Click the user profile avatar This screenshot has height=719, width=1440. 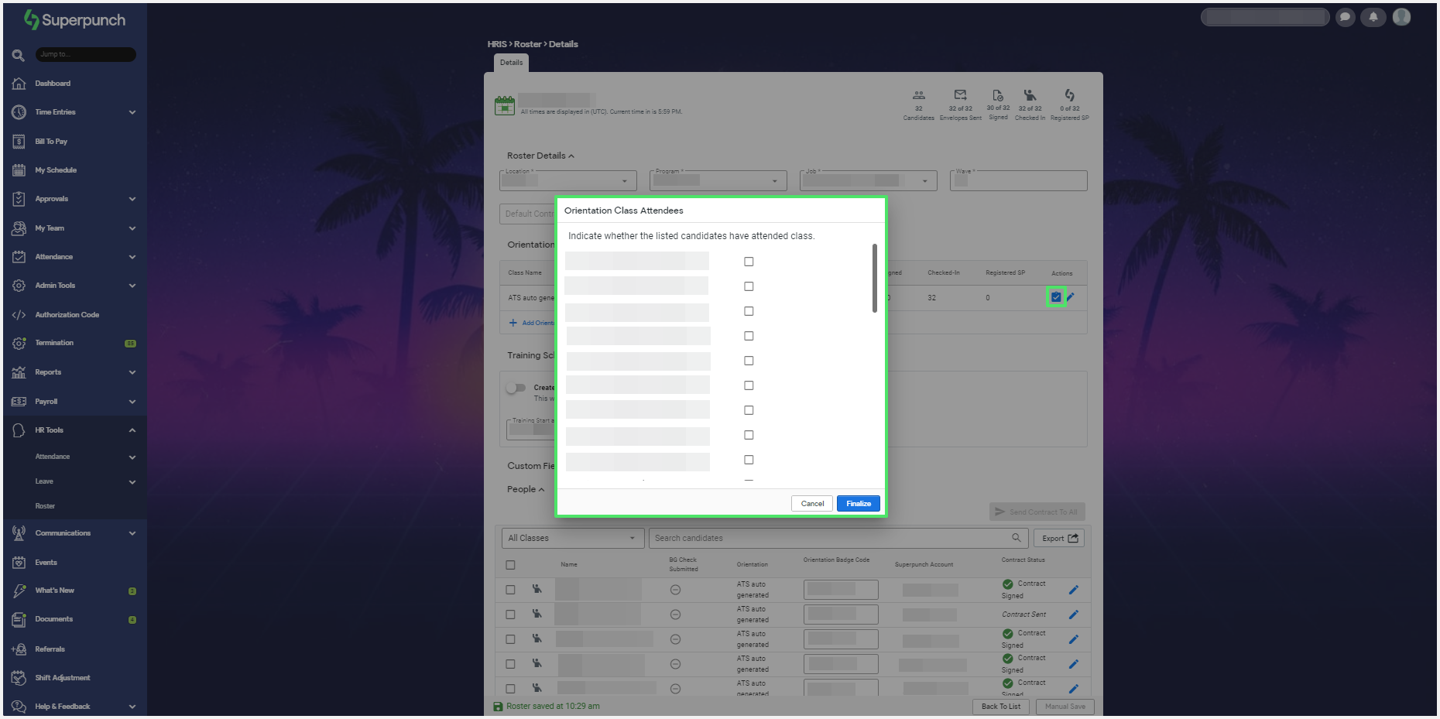click(x=1401, y=17)
